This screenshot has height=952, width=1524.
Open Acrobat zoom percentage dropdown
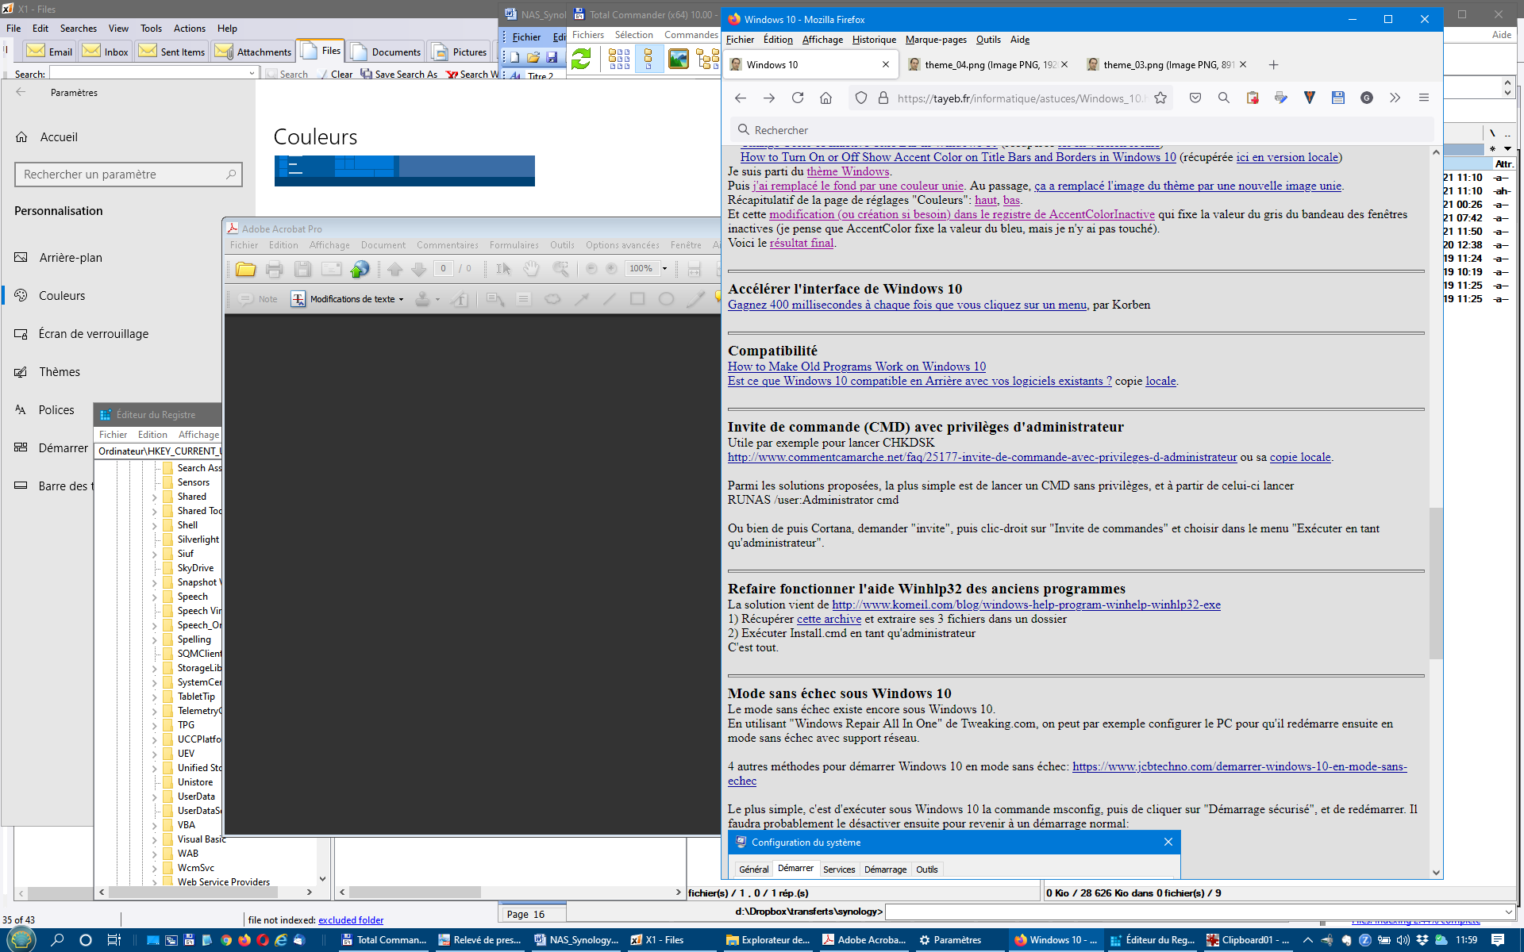pos(664,269)
